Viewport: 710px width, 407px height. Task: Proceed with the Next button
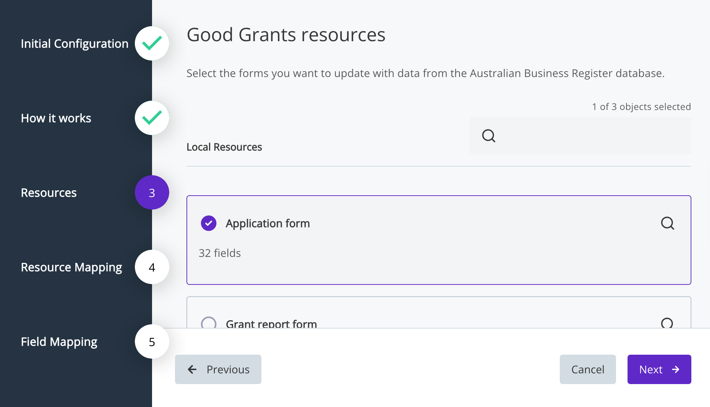659,369
